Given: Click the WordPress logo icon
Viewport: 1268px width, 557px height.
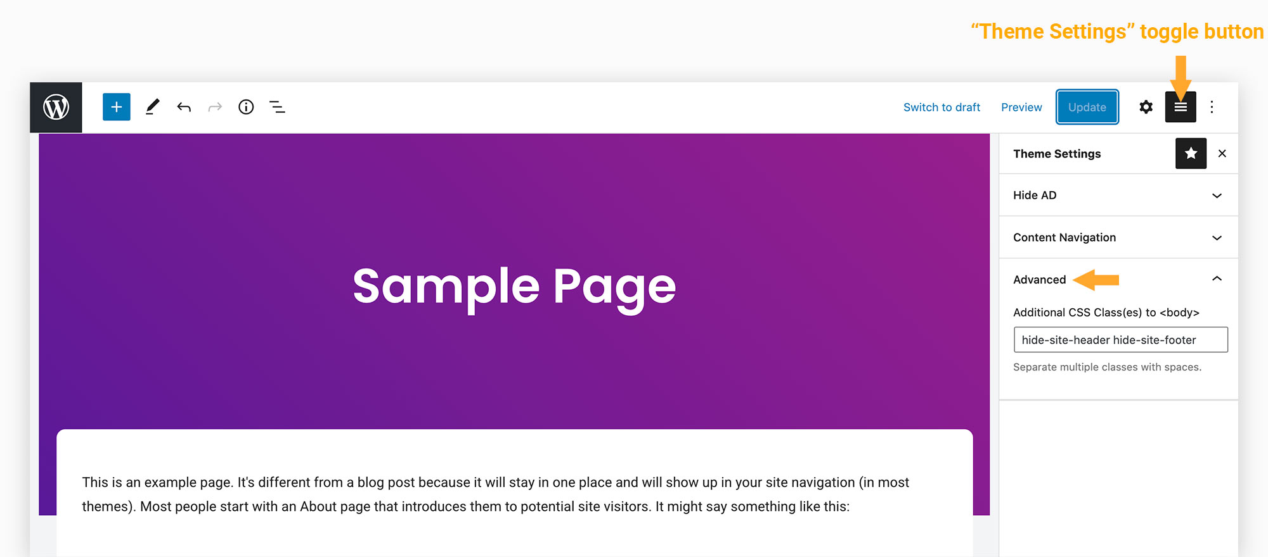Looking at the screenshot, I should [56, 107].
